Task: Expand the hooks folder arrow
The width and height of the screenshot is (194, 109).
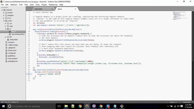Action: click(x=4, y=13)
